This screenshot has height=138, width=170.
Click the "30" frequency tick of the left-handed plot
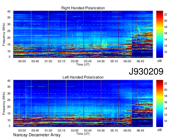click(9, 93)
